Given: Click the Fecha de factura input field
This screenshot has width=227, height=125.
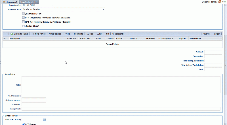Looking at the screenshot, I should click(x=32, y=119).
